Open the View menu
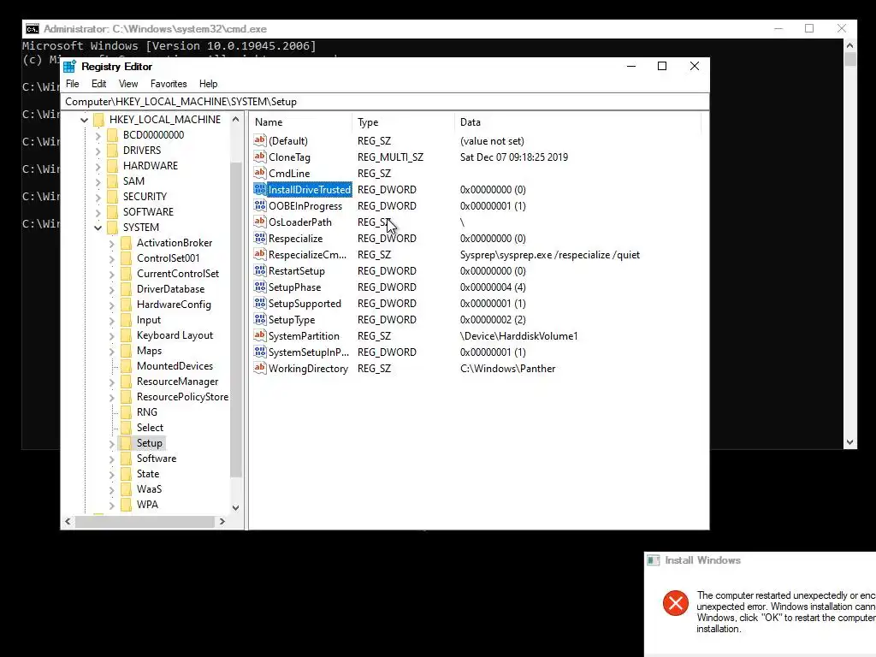Image resolution: width=876 pixels, height=657 pixels. (x=128, y=84)
